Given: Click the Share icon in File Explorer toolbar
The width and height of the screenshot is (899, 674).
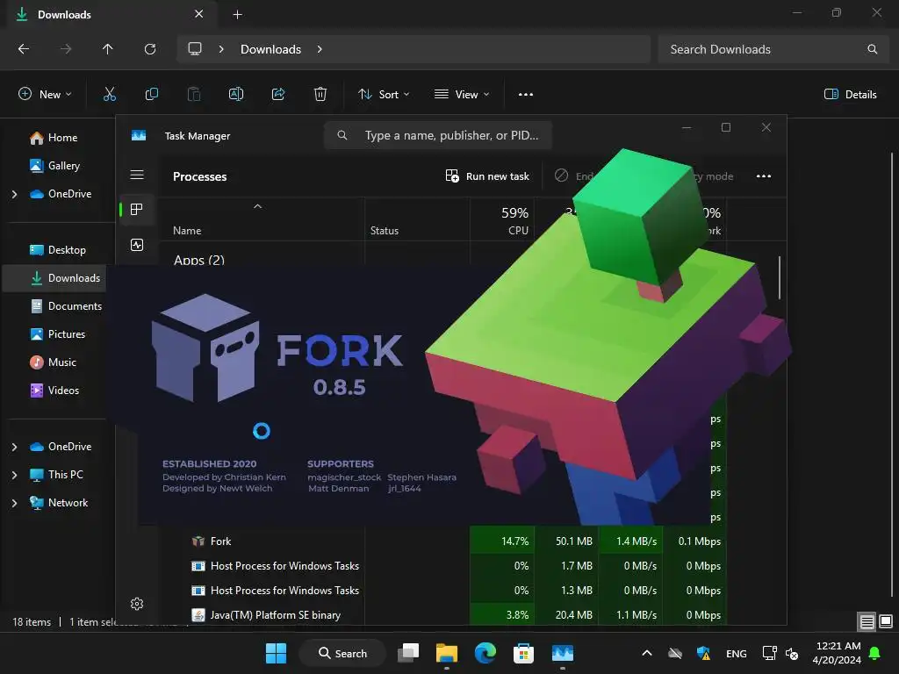Looking at the screenshot, I should click(278, 94).
